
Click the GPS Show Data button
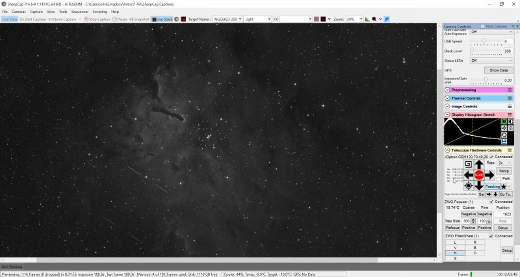pyautogui.click(x=499, y=70)
